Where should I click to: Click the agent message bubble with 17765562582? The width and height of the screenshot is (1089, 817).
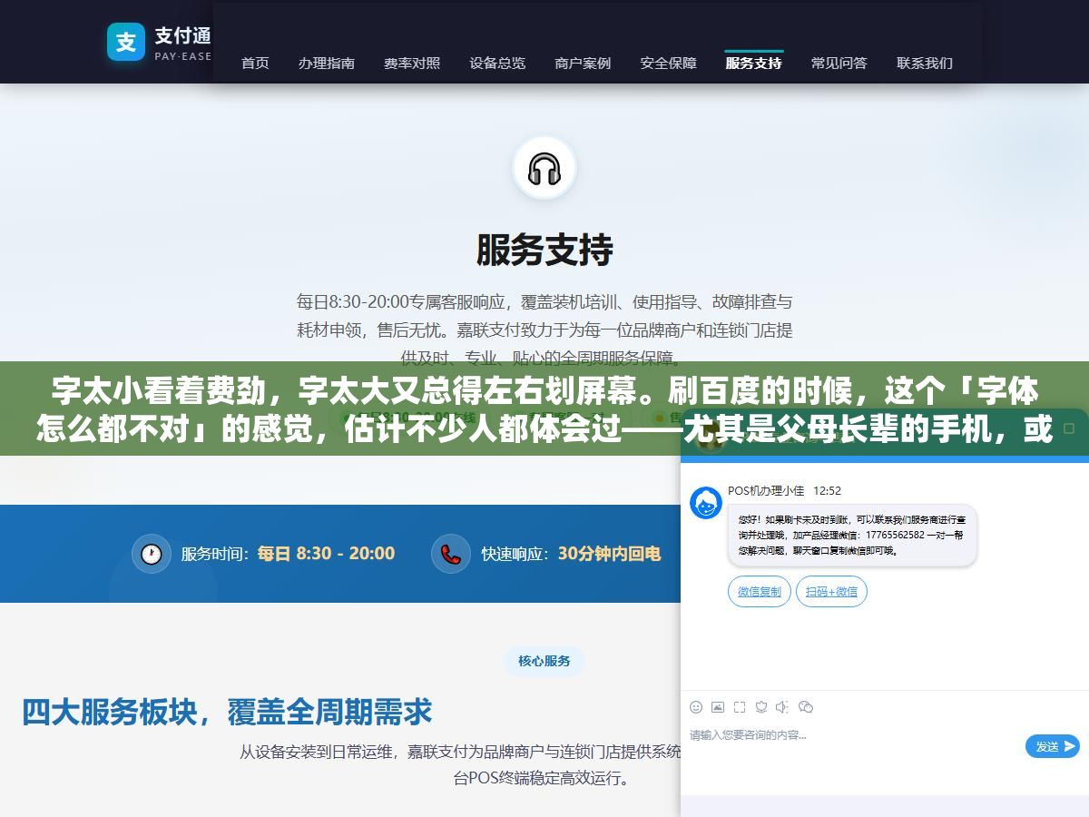point(852,536)
